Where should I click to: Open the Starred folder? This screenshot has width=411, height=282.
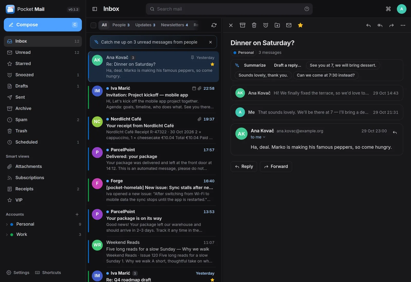point(43,64)
